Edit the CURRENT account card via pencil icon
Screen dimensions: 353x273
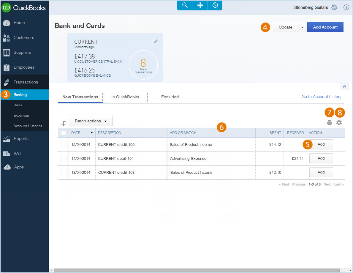(x=156, y=41)
